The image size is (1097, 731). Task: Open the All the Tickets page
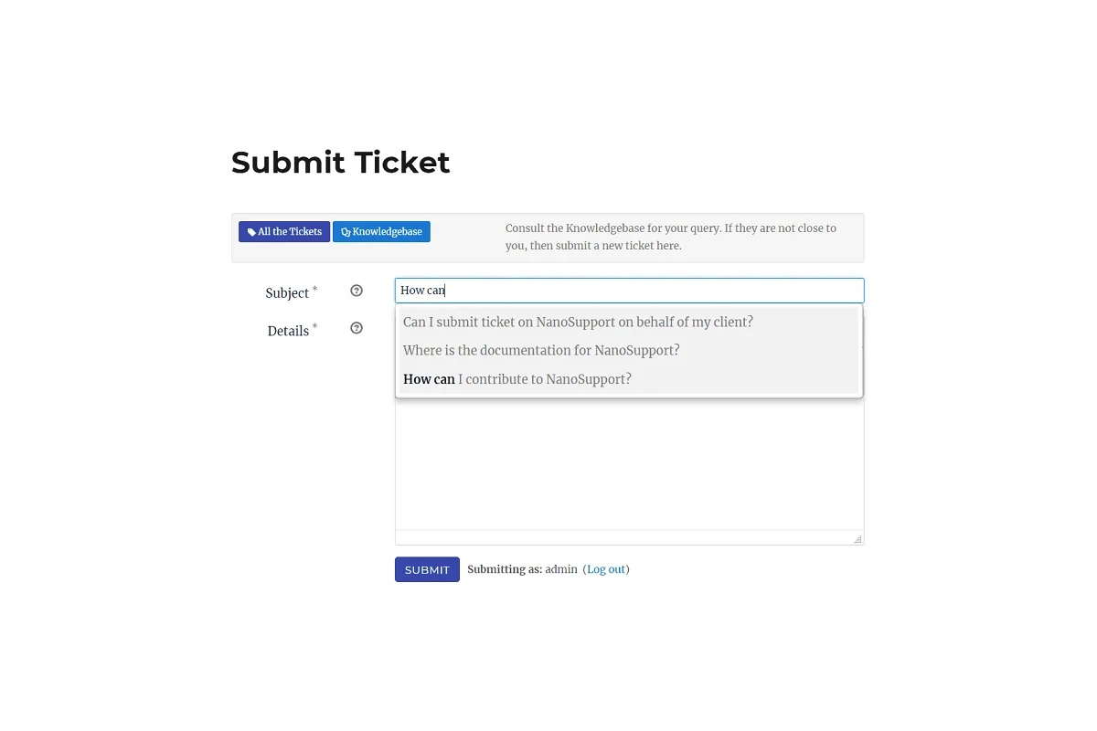coord(284,232)
